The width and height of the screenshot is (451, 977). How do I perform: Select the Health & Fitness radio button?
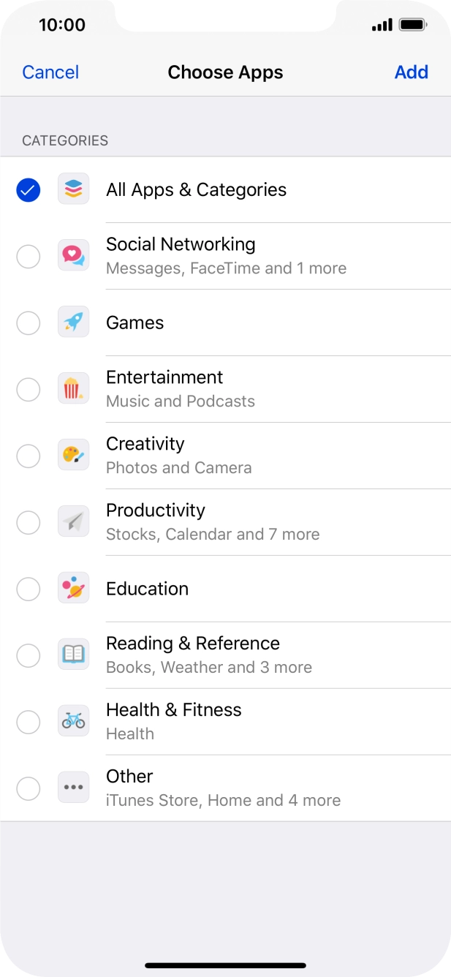(28, 721)
